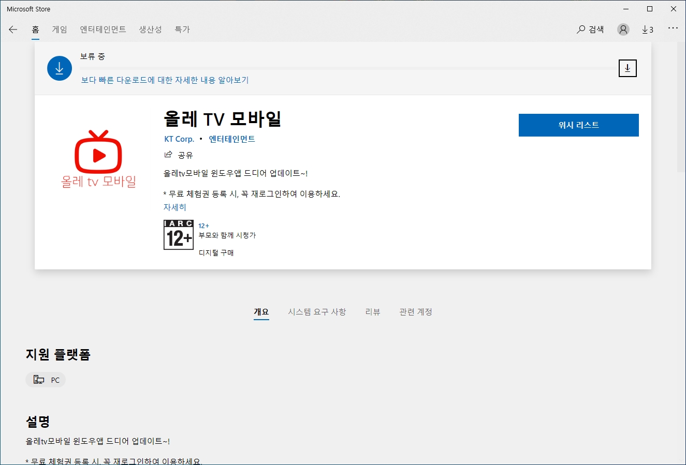Open the faster download info link

(x=165, y=80)
